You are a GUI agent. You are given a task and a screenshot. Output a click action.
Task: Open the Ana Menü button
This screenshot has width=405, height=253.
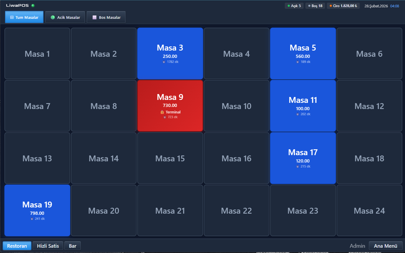[x=385, y=246]
